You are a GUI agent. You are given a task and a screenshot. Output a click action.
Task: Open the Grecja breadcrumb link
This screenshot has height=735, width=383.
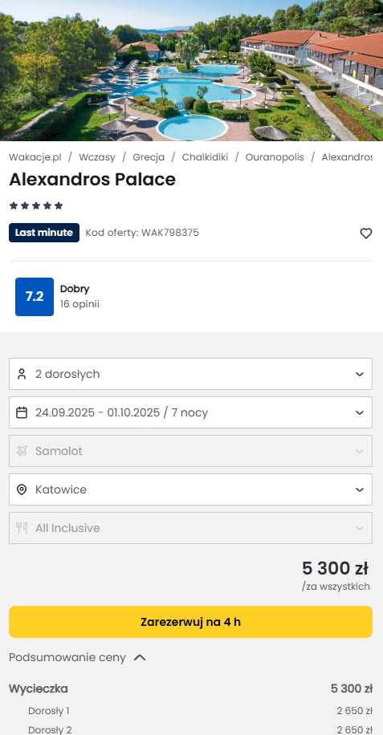pyautogui.click(x=149, y=157)
